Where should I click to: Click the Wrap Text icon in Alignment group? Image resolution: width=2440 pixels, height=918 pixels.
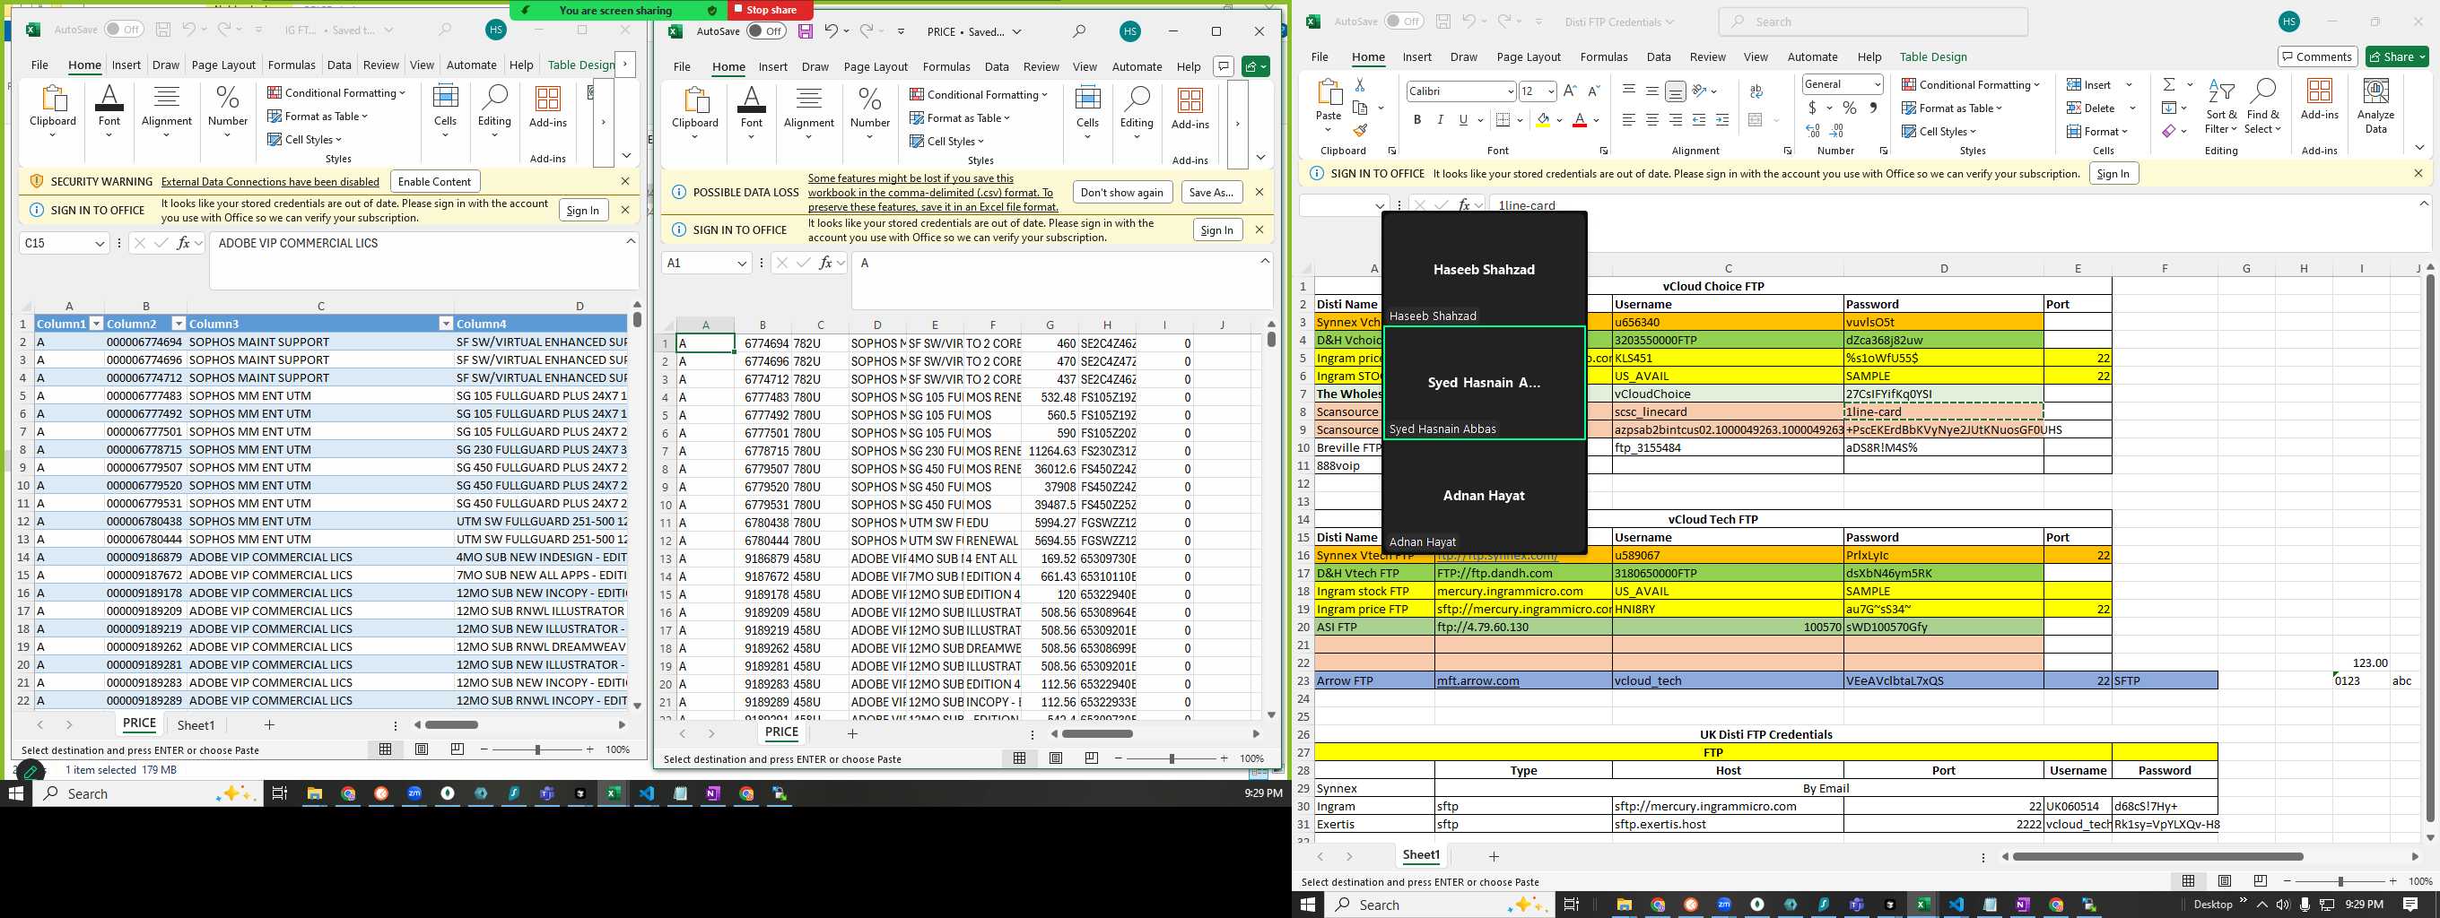pos(1756,91)
